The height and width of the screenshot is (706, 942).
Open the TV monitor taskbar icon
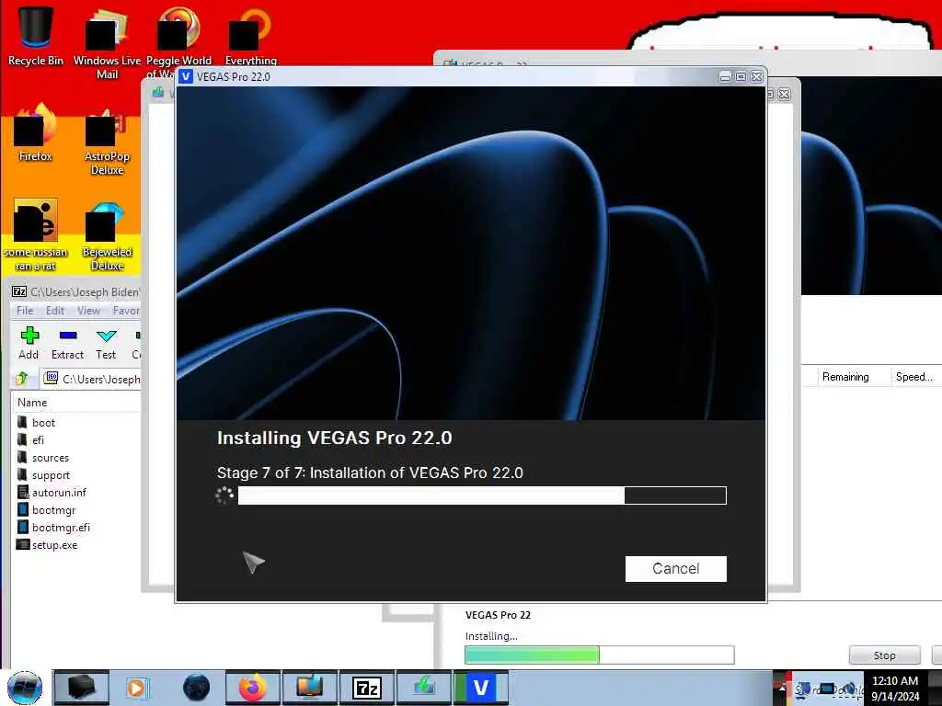[309, 688]
